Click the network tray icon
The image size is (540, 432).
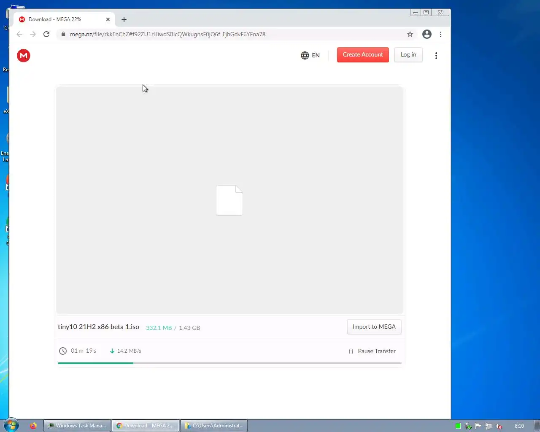click(489, 426)
